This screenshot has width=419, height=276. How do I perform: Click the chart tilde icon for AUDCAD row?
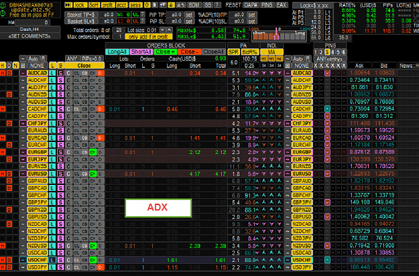(23, 73)
